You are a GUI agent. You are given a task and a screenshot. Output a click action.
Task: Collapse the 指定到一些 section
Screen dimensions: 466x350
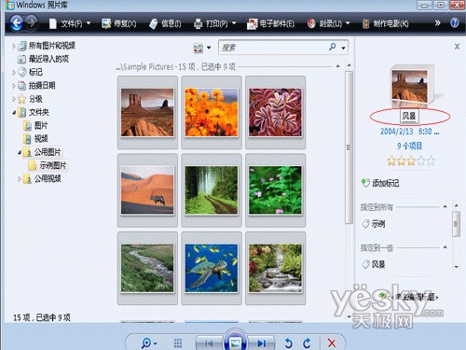pyautogui.click(x=445, y=247)
